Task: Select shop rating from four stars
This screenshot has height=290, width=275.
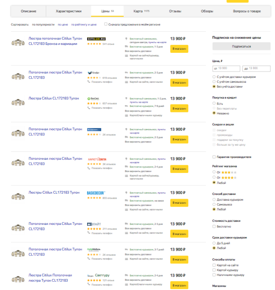Action: point(214,178)
